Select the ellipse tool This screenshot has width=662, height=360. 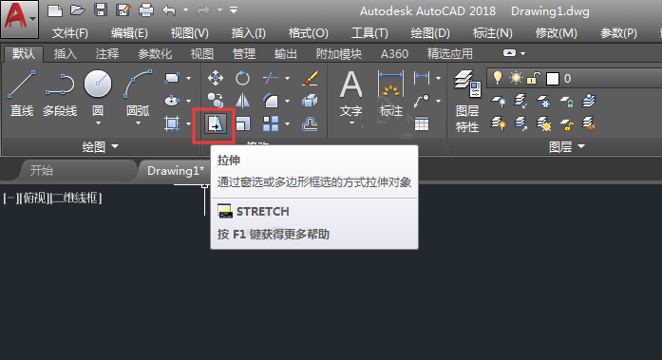(172, 101)
